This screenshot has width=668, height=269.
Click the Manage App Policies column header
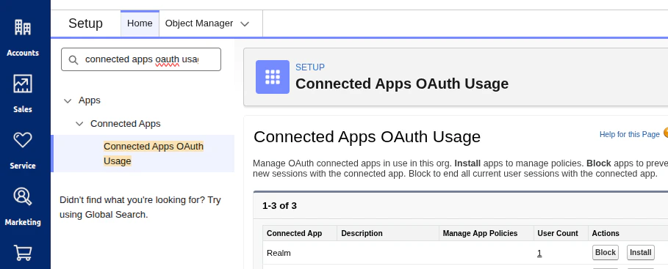486,233
